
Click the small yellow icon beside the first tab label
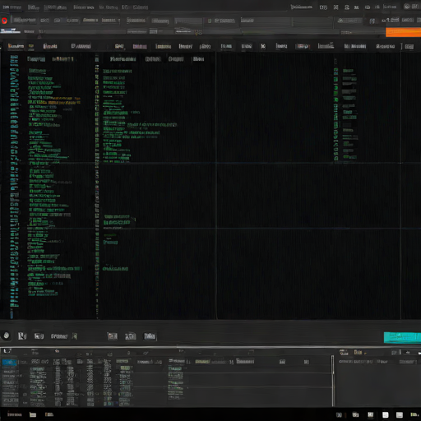click(31, 46)
